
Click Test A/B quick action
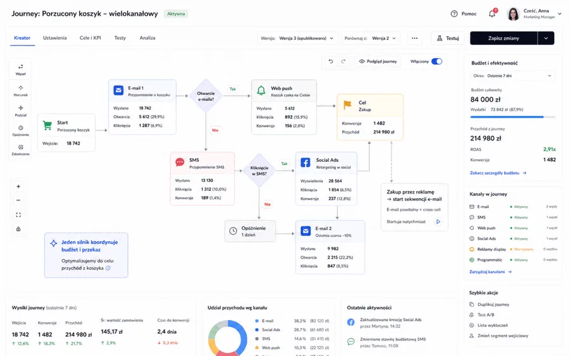tap(482, 315)
